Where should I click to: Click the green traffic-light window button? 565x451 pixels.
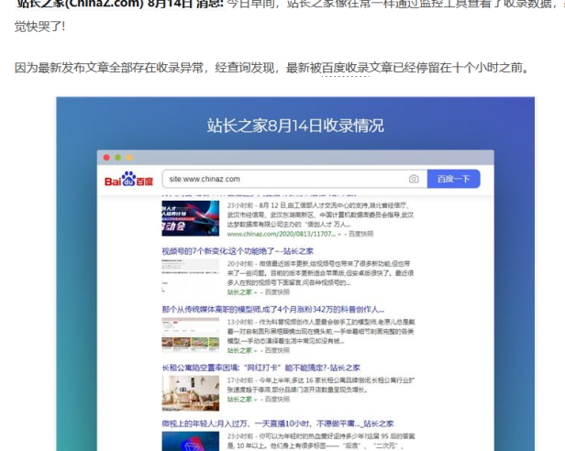[x=117, y=158]
